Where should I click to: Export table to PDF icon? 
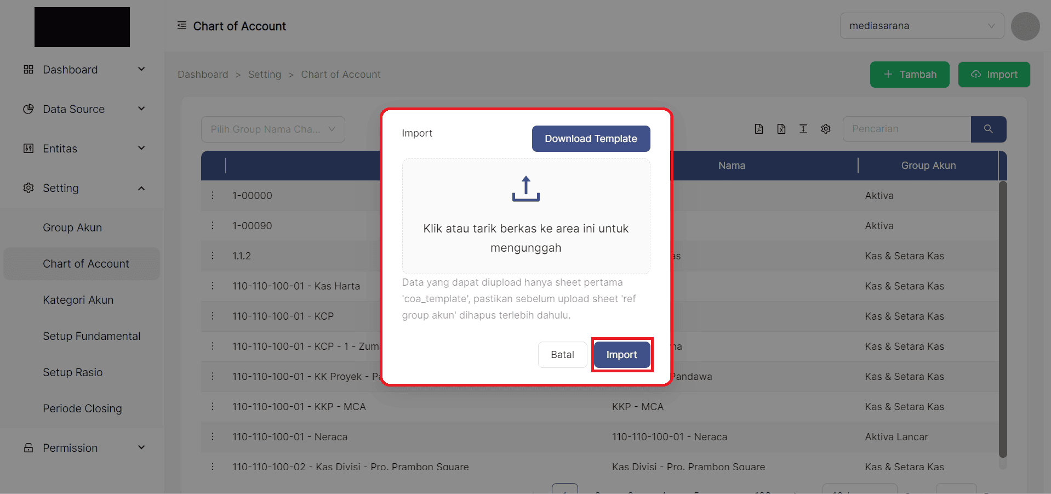coord(758,129)
